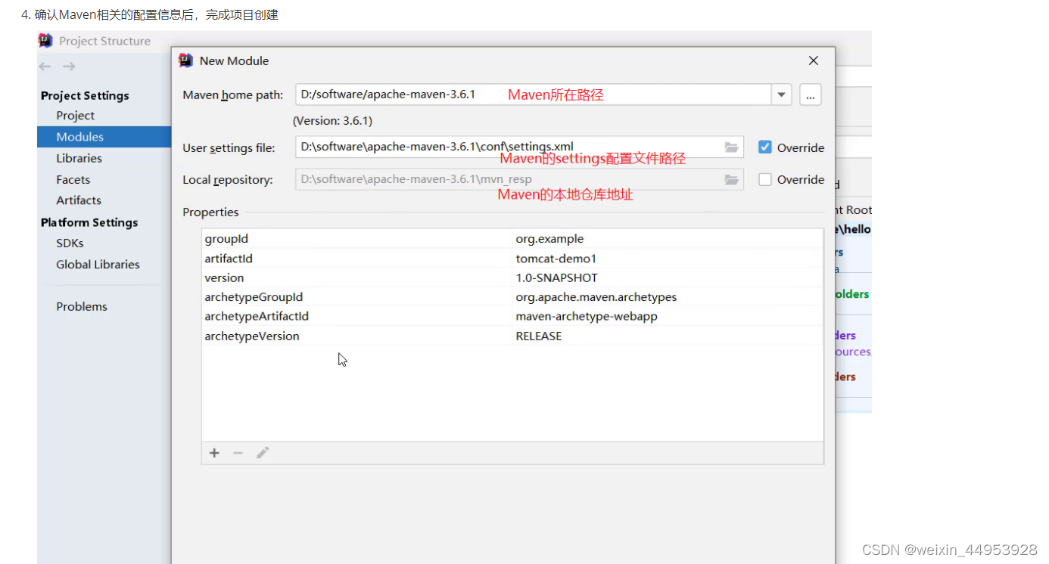
Task: Click the (Version: 3.6.1) label
Action: [x=332, y=121]
